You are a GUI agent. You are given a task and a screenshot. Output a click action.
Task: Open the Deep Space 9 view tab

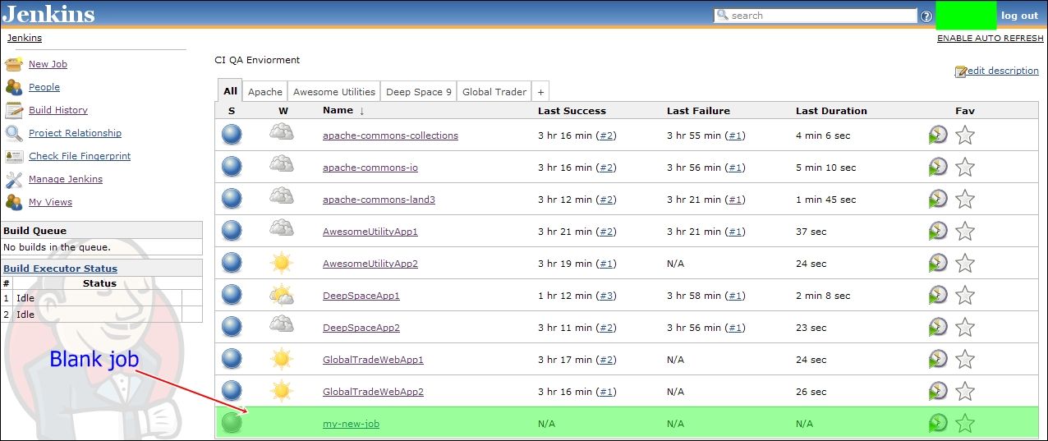click(419, 92)
